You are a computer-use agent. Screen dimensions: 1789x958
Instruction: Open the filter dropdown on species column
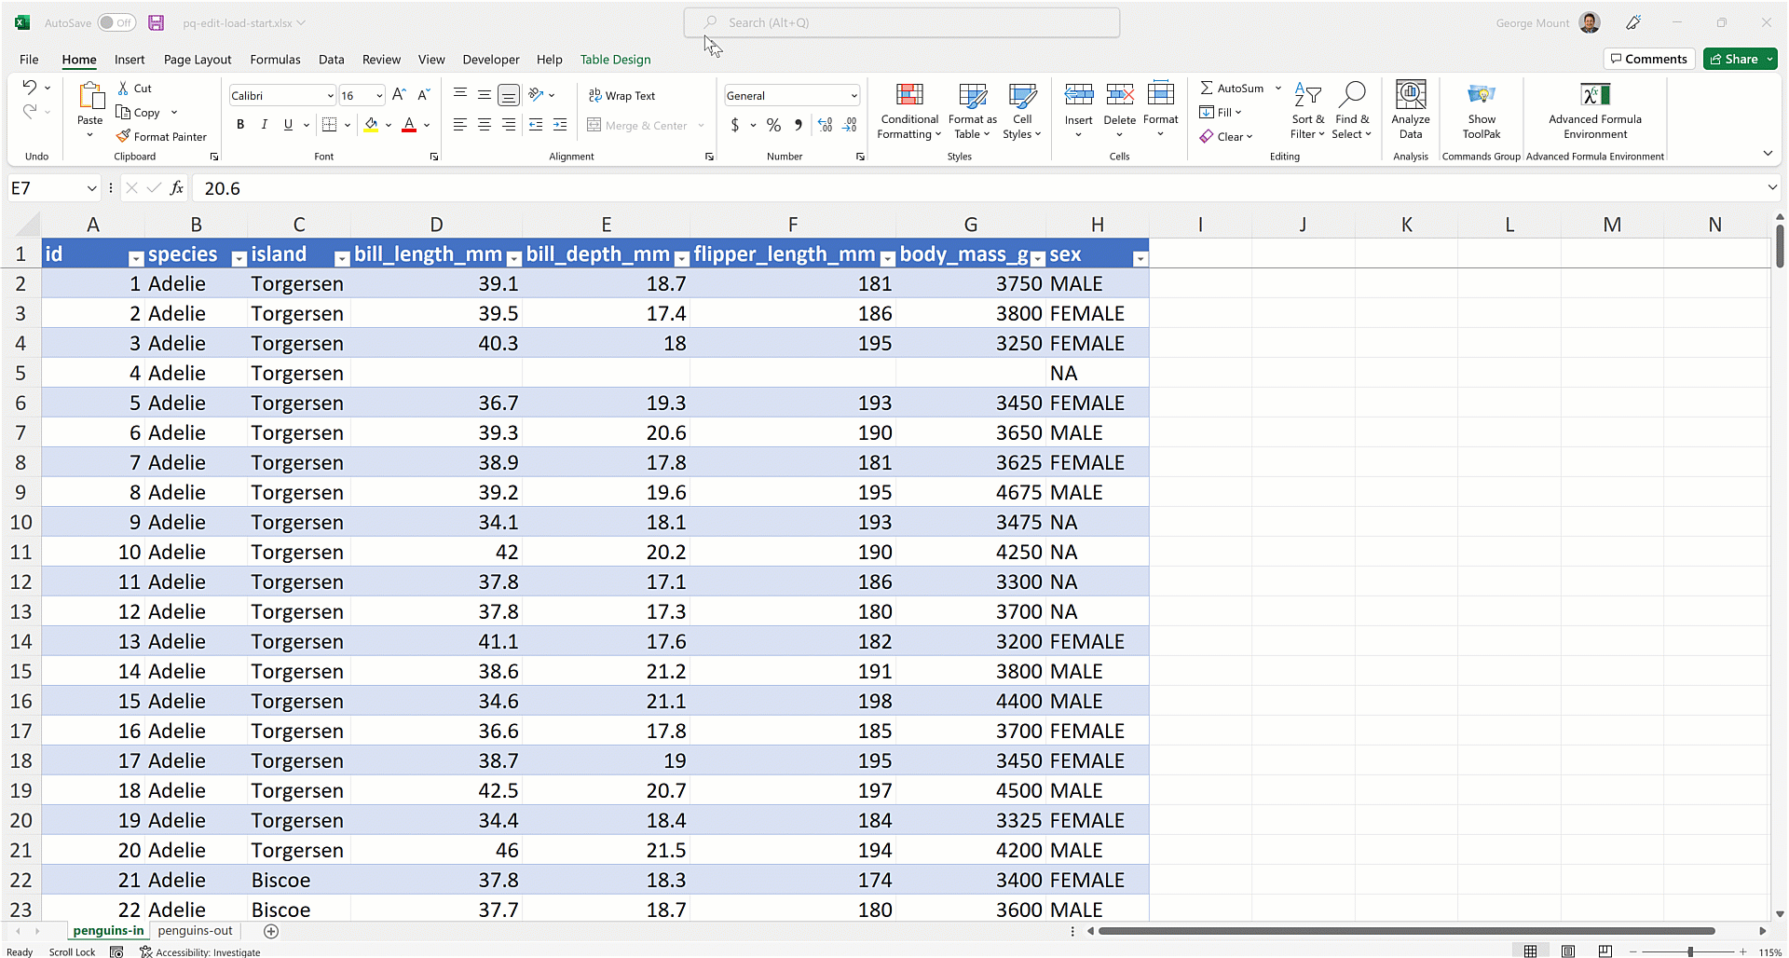point(239,258)
